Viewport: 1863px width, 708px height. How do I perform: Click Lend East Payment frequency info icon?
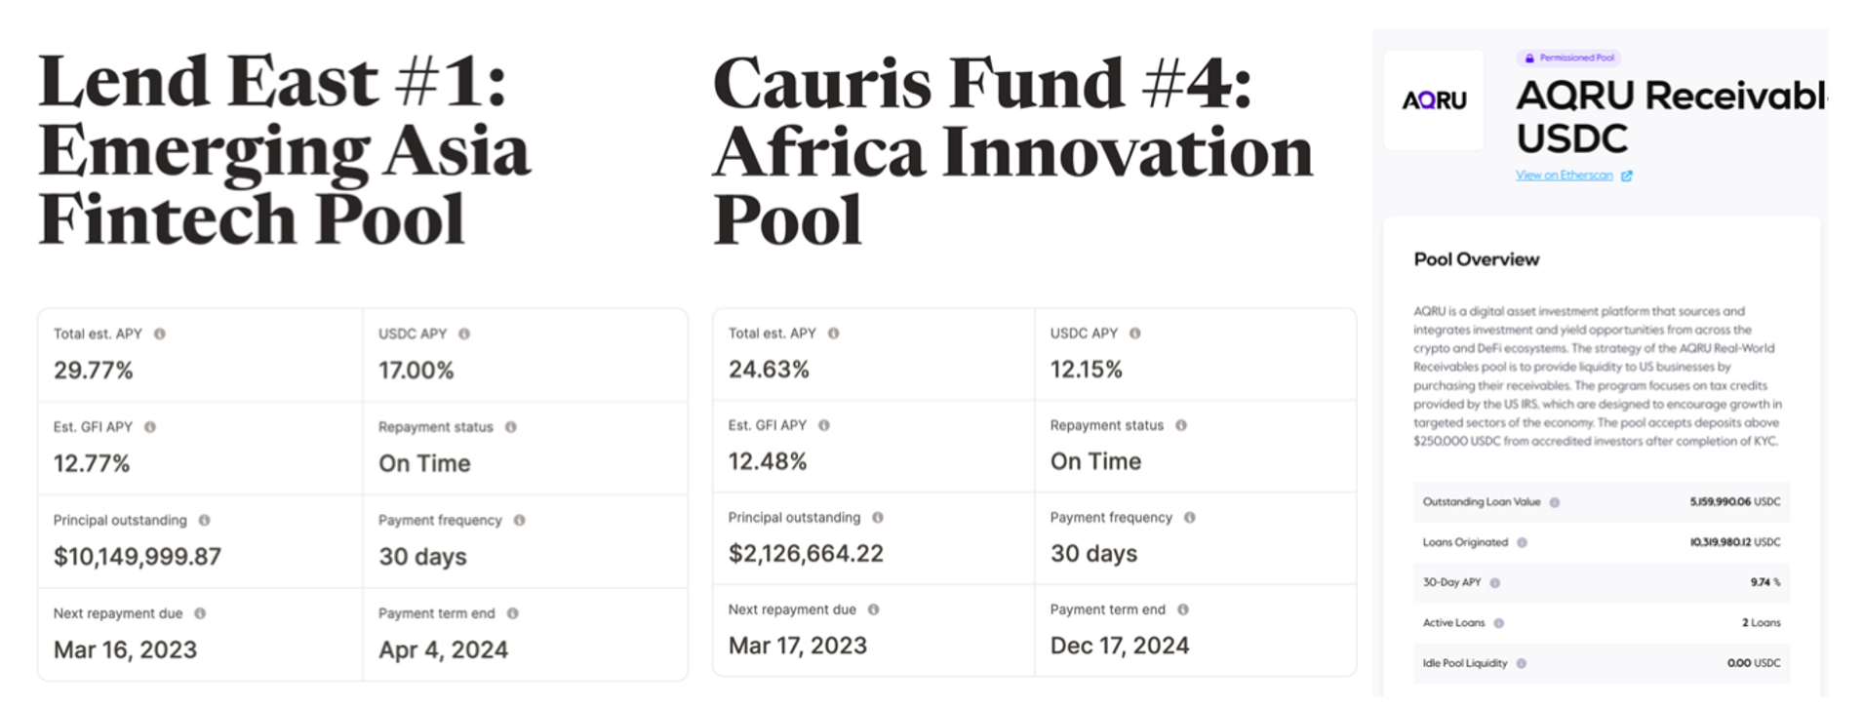click(x=520, y=521)
